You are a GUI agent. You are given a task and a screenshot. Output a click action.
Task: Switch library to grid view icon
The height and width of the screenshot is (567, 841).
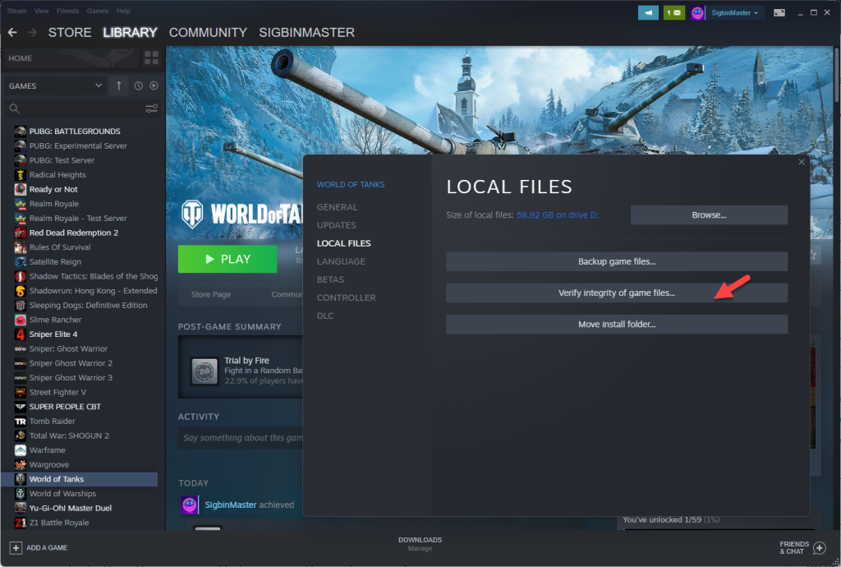(x=152, y=58)
